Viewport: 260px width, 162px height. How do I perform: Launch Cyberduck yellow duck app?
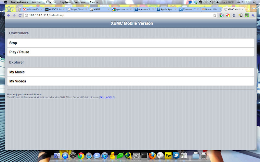(x=112, y=156)
